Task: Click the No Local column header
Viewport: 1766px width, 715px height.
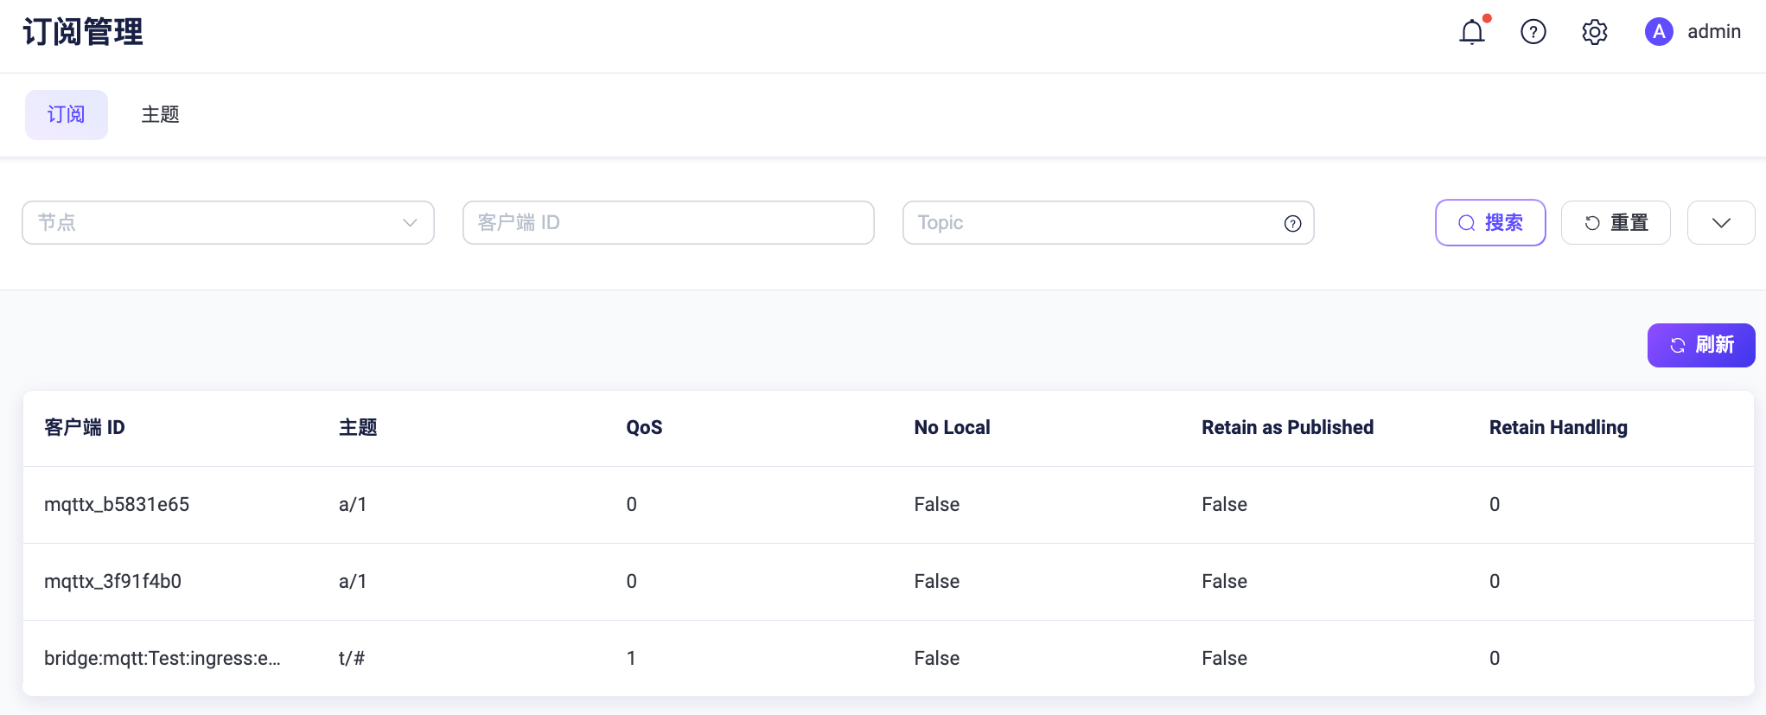Action: [952, 428]
